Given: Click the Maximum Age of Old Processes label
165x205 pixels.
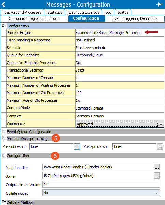Looking at the screenshot, I should (32, 100).
